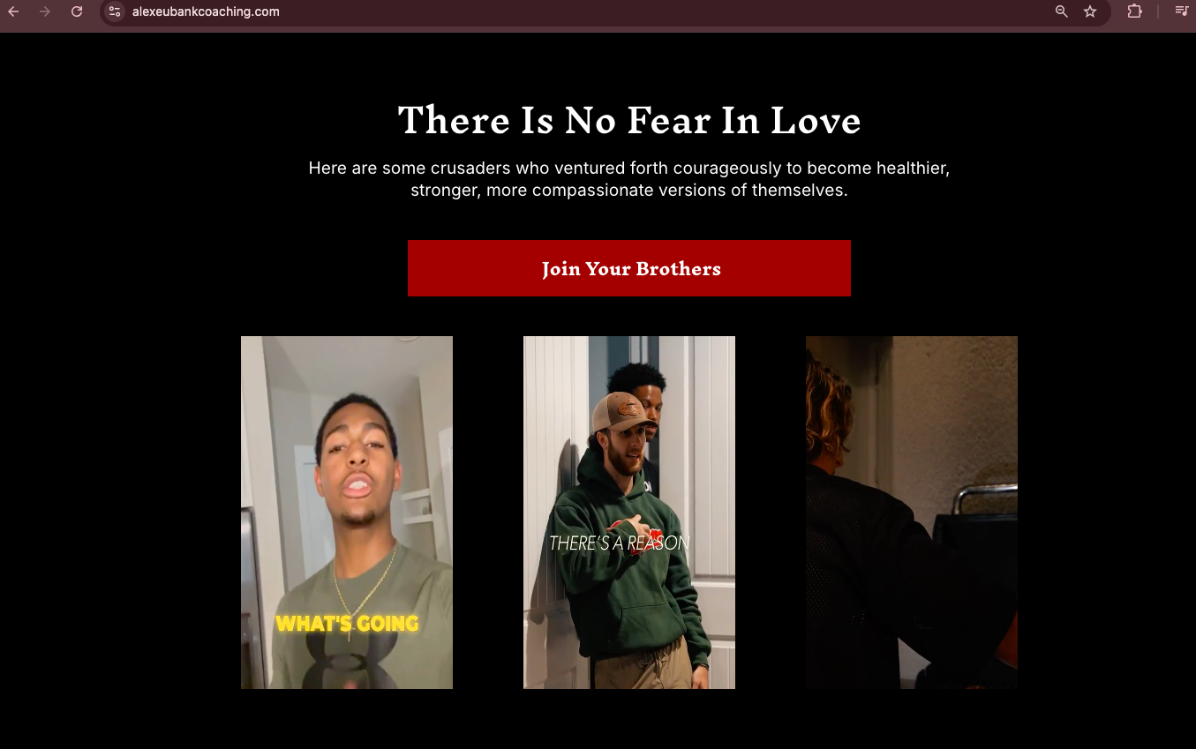
Task: Click the THERE'S A REASON caption text
Action: [x=620, y=543]
